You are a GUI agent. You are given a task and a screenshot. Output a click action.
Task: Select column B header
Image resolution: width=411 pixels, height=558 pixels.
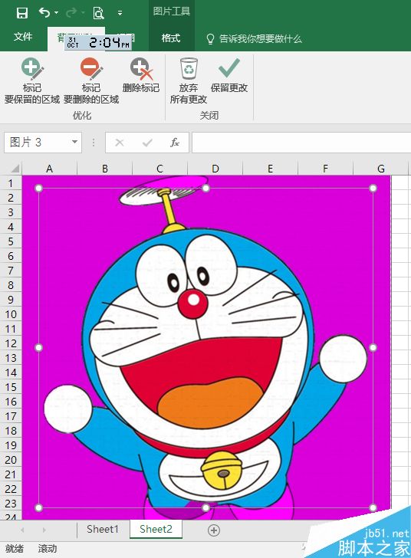105,169
